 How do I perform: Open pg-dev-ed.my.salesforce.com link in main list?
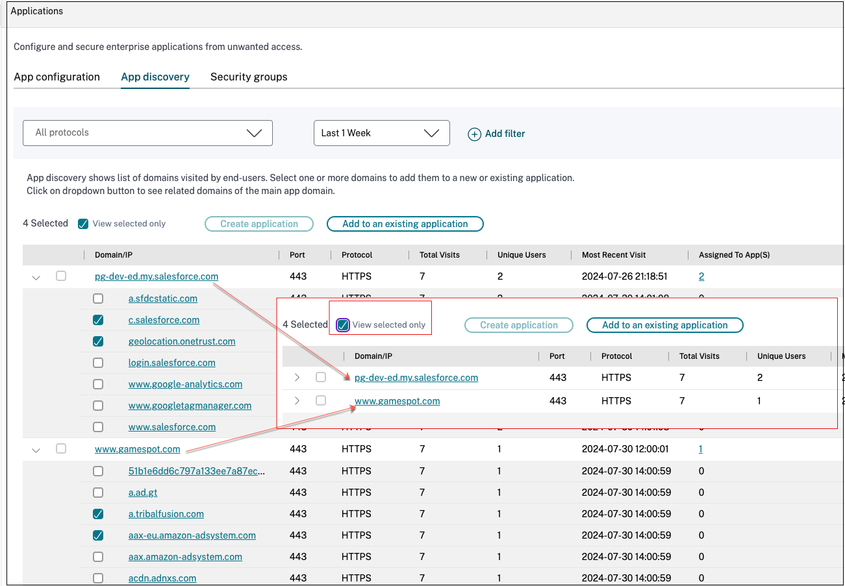tap(157, 276)
